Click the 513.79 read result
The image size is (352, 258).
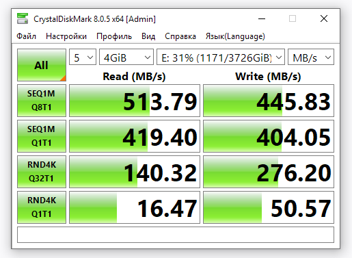coord(135,101)
